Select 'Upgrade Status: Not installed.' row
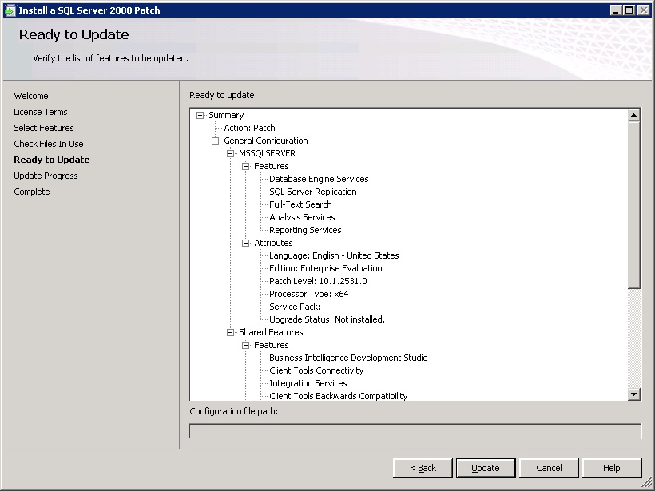 (x=327, y=319)
